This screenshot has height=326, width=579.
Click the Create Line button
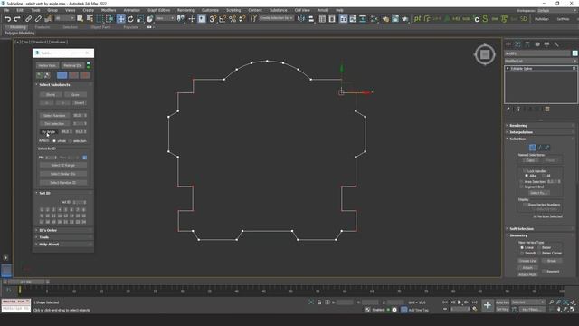[527, 261]
